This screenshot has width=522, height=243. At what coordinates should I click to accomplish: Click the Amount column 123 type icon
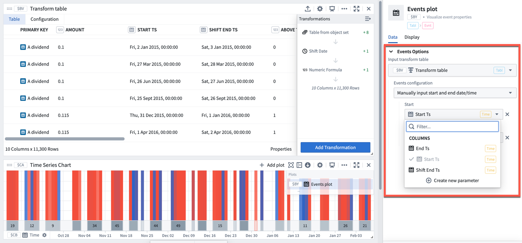tap(60, 30)
